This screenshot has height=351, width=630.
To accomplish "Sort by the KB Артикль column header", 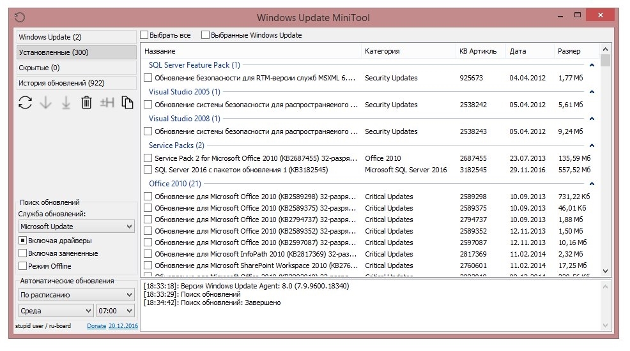I will pyautogui.click(x=480, y=51).
